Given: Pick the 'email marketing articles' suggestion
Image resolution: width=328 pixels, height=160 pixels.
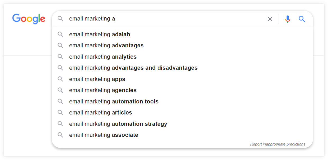Looking at the screenshot, I should coord(182,113).
